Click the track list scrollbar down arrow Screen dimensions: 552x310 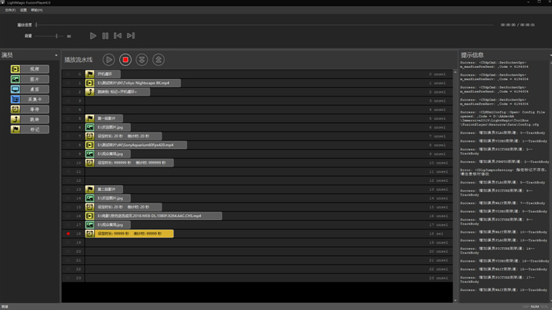455,300
